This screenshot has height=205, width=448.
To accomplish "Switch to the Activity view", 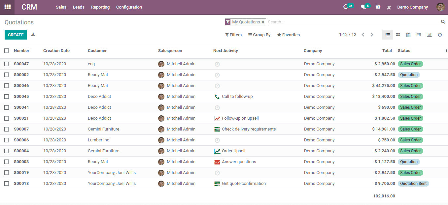I will click(439, 35).
